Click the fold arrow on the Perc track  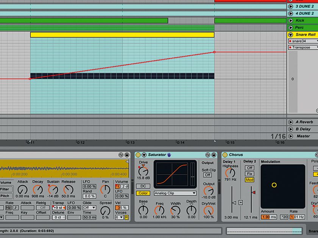coord(290,27)
